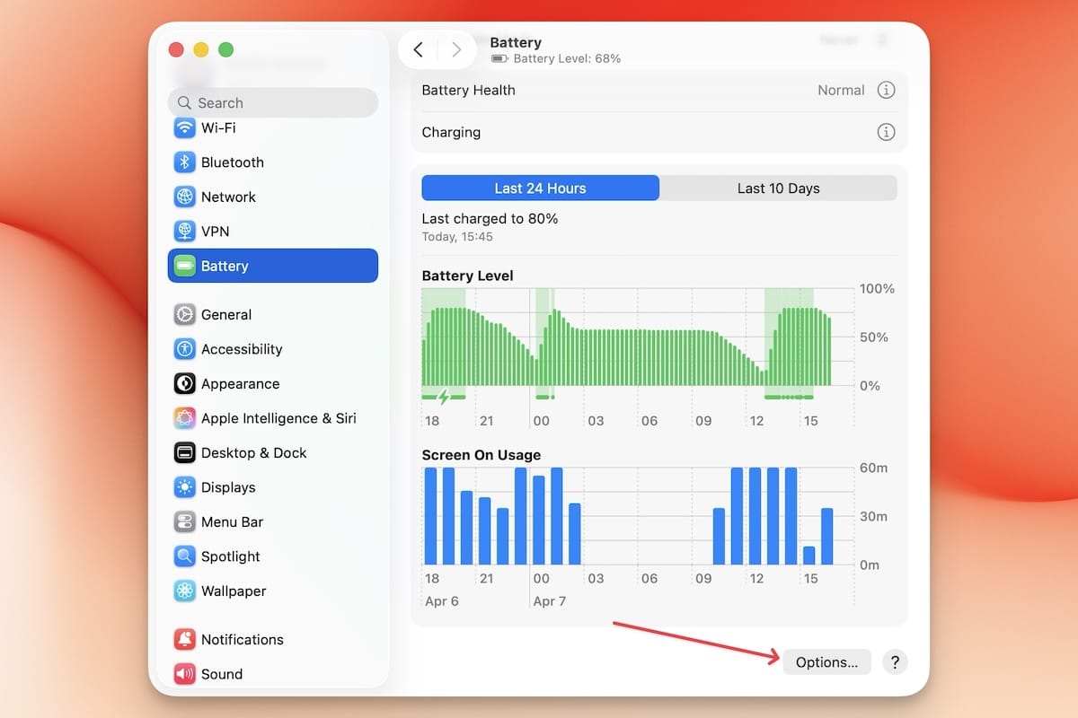The height and width of the screenshot is (718, 1078).
Task: Open Desktop & Dock preferences
Action: (252, 452)
